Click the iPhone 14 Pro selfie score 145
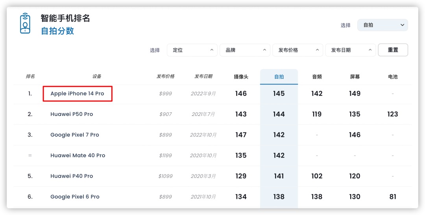 [279, 94]
